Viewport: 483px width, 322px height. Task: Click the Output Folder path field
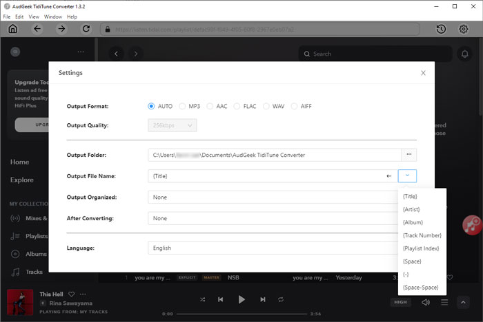275,155
